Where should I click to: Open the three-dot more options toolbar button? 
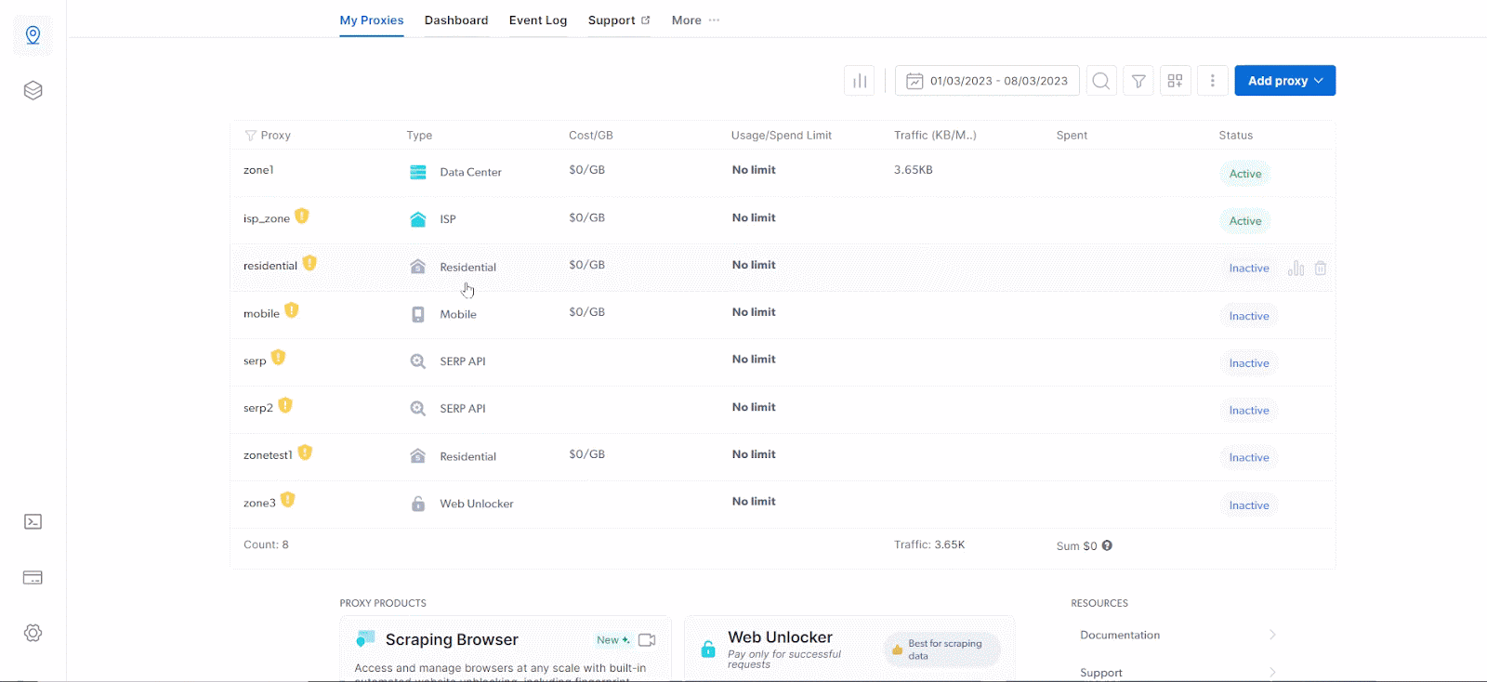click(1213, 81)
